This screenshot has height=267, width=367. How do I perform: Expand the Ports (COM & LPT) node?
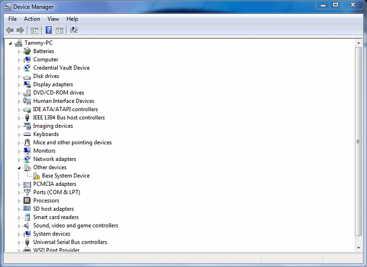coord(19,193)
